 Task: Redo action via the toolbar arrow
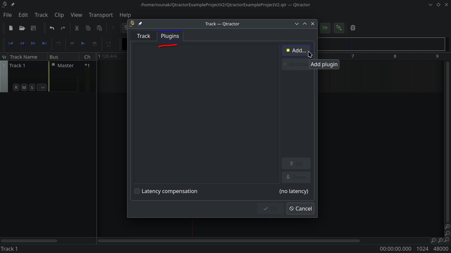(x=63, y=28)
